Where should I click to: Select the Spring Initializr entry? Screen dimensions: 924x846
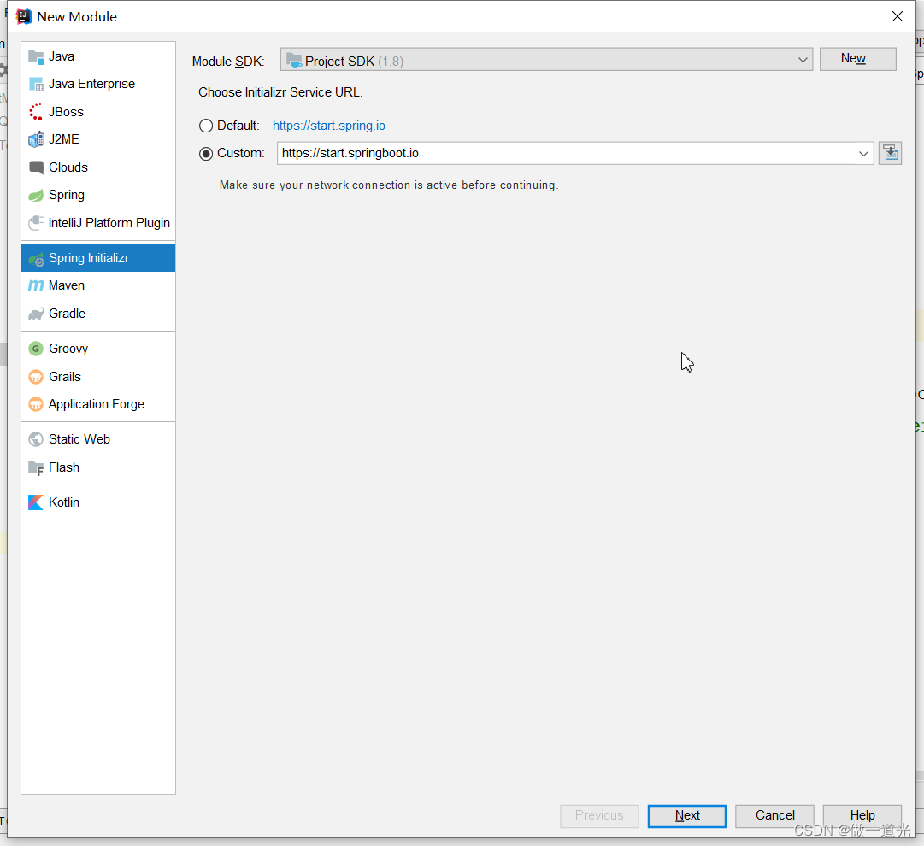click(90, 257)
